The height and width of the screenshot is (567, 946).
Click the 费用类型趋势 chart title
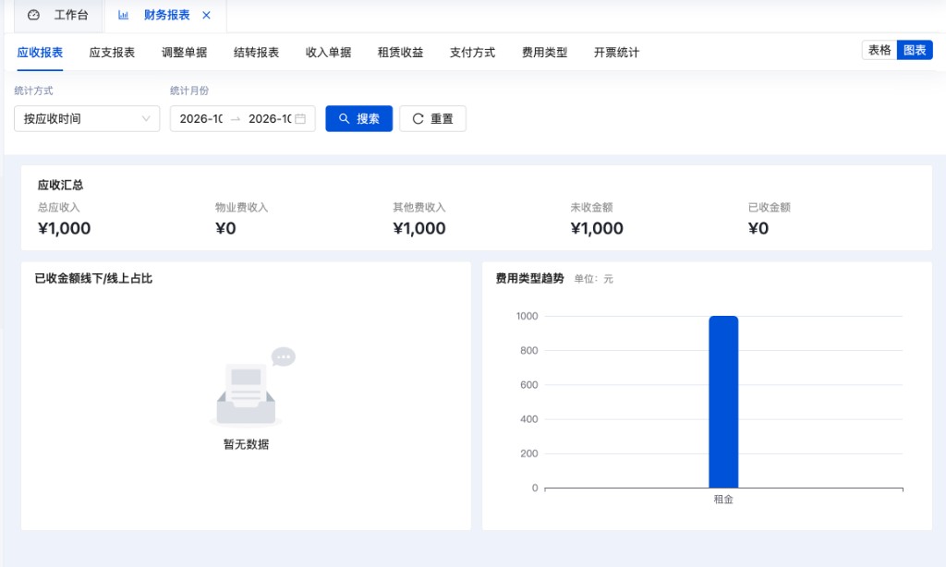coord(529,278)
